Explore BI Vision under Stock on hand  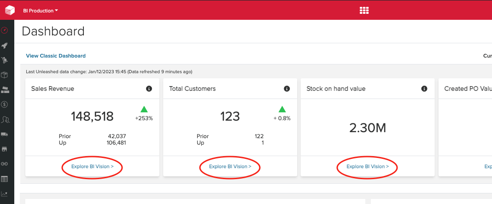pos(368,167)
